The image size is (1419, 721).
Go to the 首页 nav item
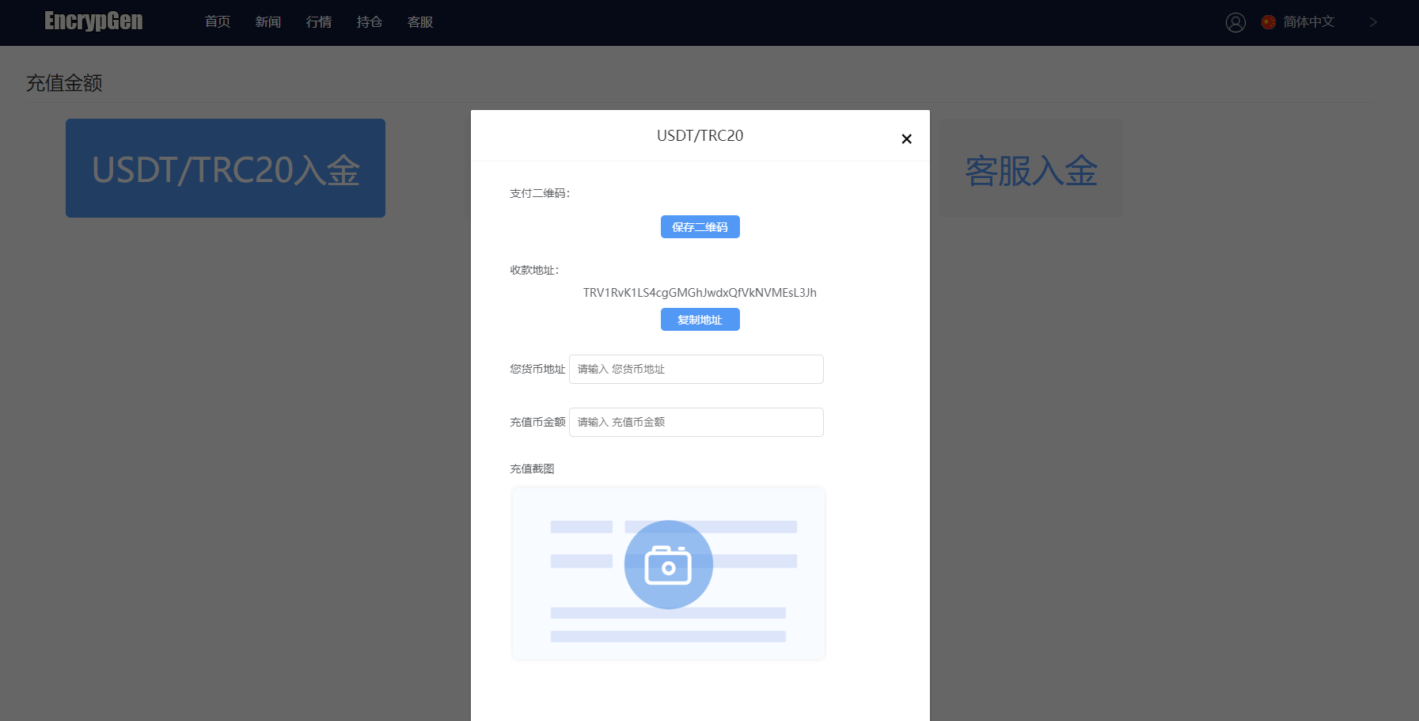218,22
